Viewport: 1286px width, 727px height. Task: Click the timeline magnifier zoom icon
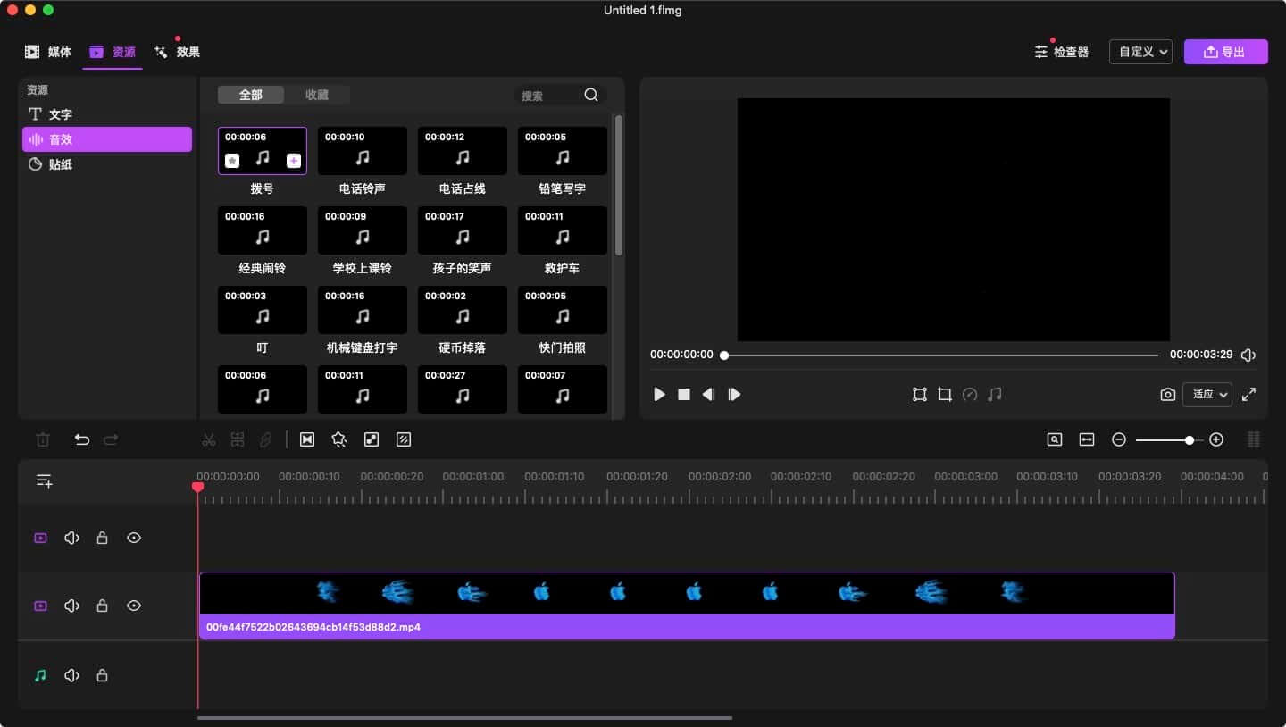coord(1055,439)
